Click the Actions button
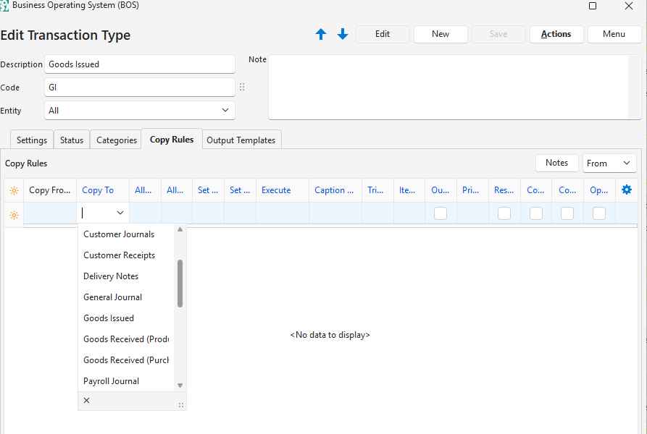The image size is (647, 434). point(556,34)
